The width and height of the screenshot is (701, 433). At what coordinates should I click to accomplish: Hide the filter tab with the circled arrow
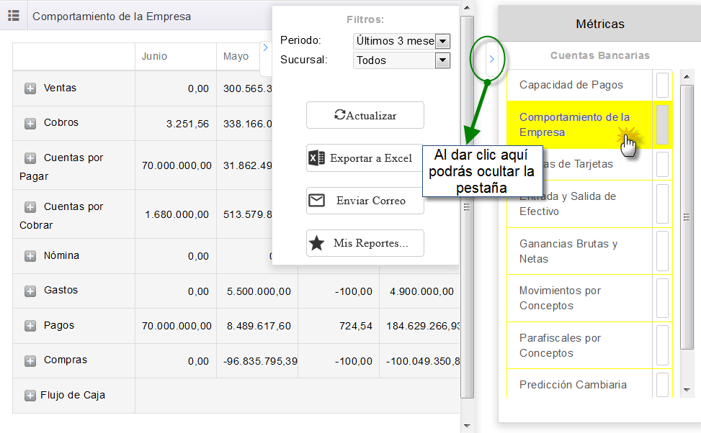pos(491,60)
